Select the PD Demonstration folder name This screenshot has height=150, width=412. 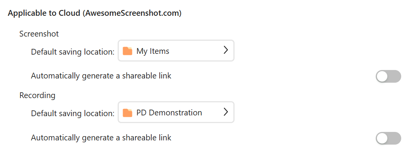click(x=169, y=113)
